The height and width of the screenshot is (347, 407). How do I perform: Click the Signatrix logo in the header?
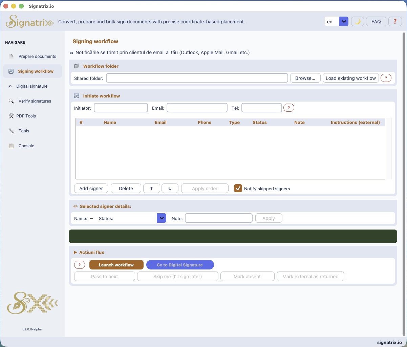29,21
